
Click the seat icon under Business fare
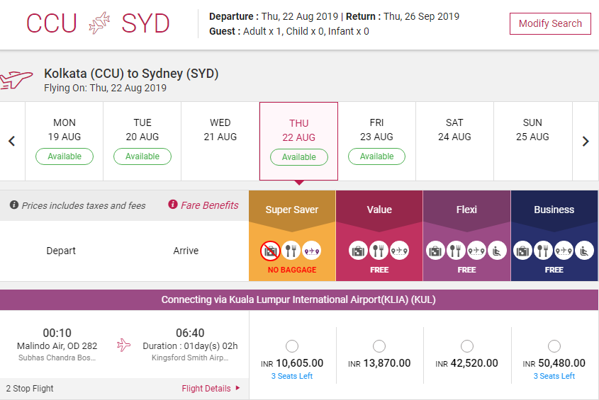[586, 251]
